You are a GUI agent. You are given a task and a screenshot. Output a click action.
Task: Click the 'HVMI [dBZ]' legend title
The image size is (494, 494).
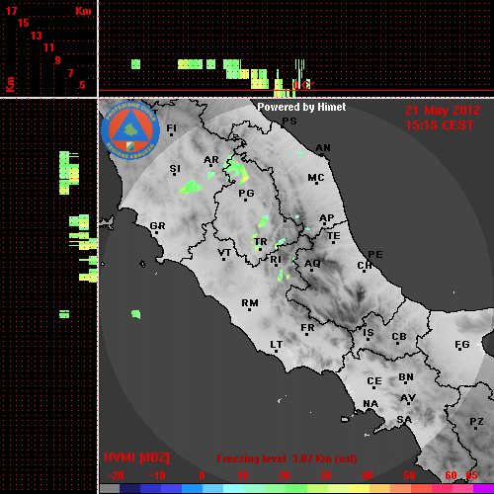tap(136, 457)
